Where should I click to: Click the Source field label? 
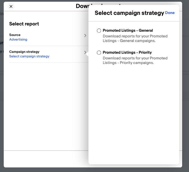(15, 35)
